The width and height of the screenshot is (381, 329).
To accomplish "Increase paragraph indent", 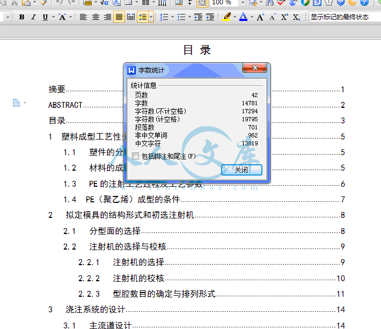I will 210,17.
